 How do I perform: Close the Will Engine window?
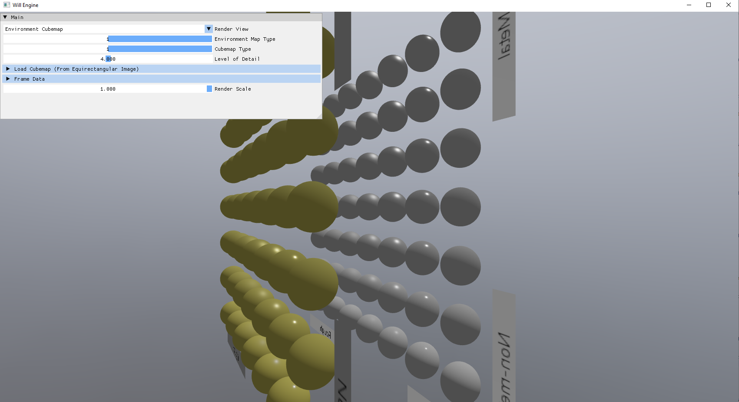click(729, 5)
